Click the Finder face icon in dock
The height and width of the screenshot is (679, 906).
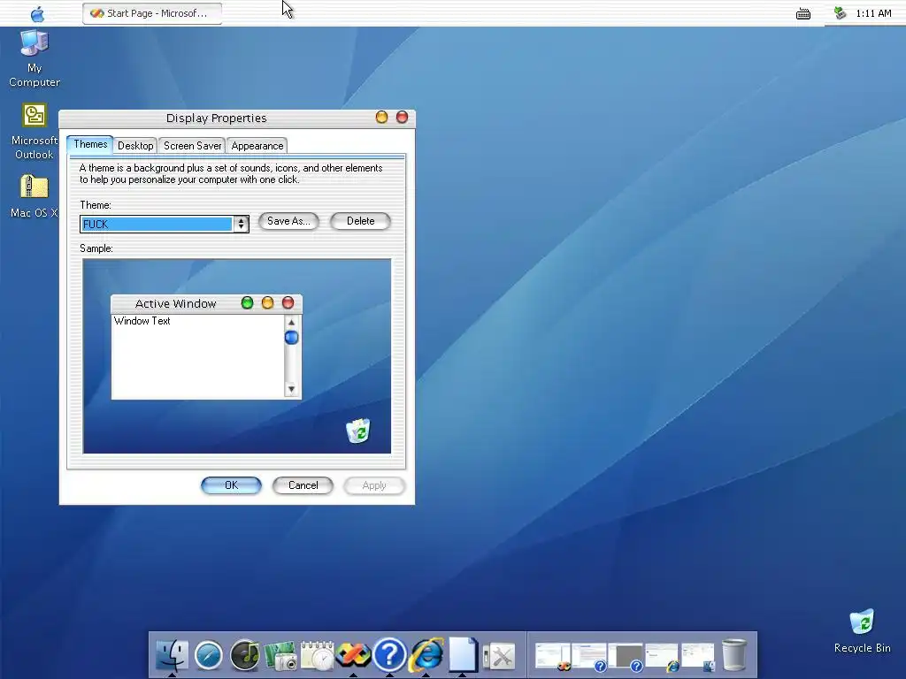[173, 655]
